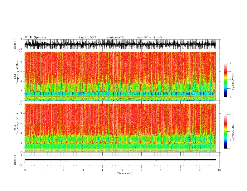Click the "-3" value atop ch.1 colorbar

coord(230,63)
